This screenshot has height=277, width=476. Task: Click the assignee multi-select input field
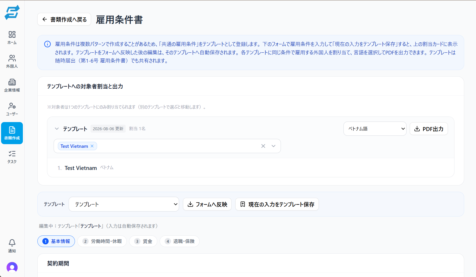pyautogui.click(x=167, y=146)
